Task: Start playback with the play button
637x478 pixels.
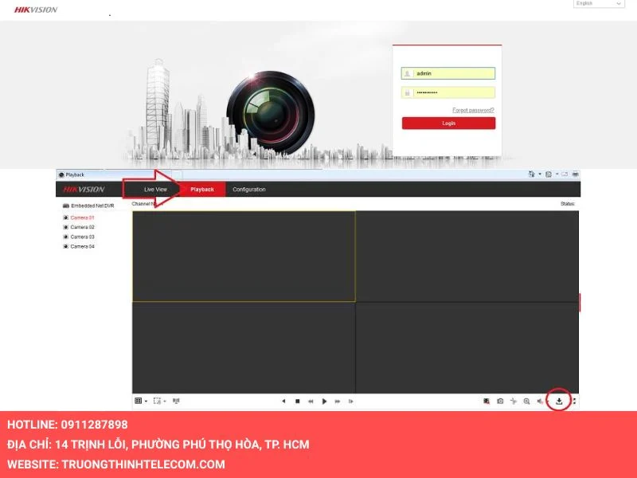Action: 324,402
